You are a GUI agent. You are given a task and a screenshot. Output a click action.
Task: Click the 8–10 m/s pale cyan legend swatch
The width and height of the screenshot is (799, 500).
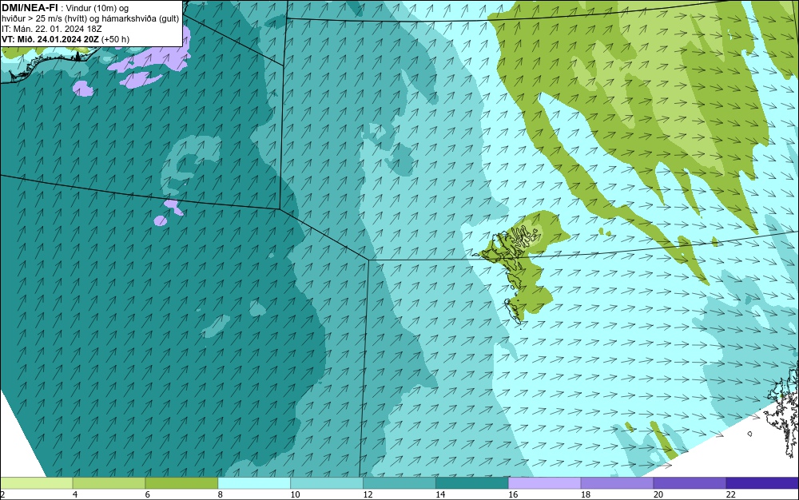pyautogui.click(x=254, y=483)
